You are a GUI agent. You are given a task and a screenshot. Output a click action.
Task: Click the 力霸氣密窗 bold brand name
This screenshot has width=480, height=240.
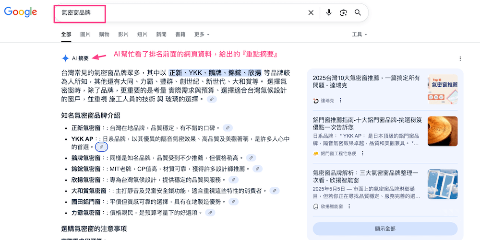point(86,213)
